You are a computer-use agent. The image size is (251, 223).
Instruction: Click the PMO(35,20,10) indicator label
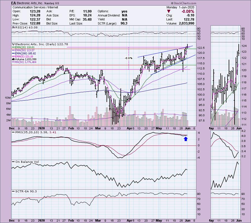pos(34,132)
